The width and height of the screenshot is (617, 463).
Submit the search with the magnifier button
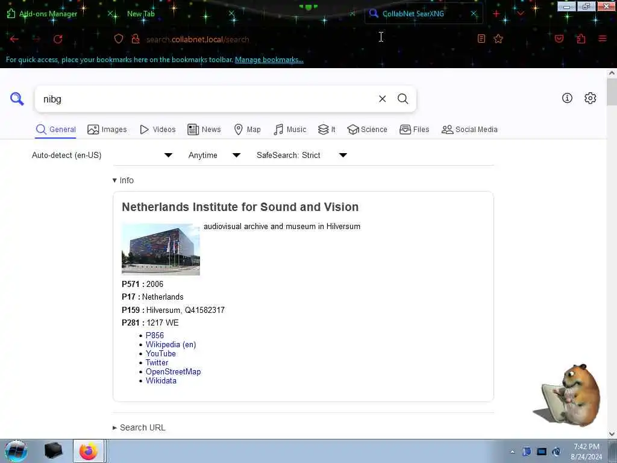(402, 99)
